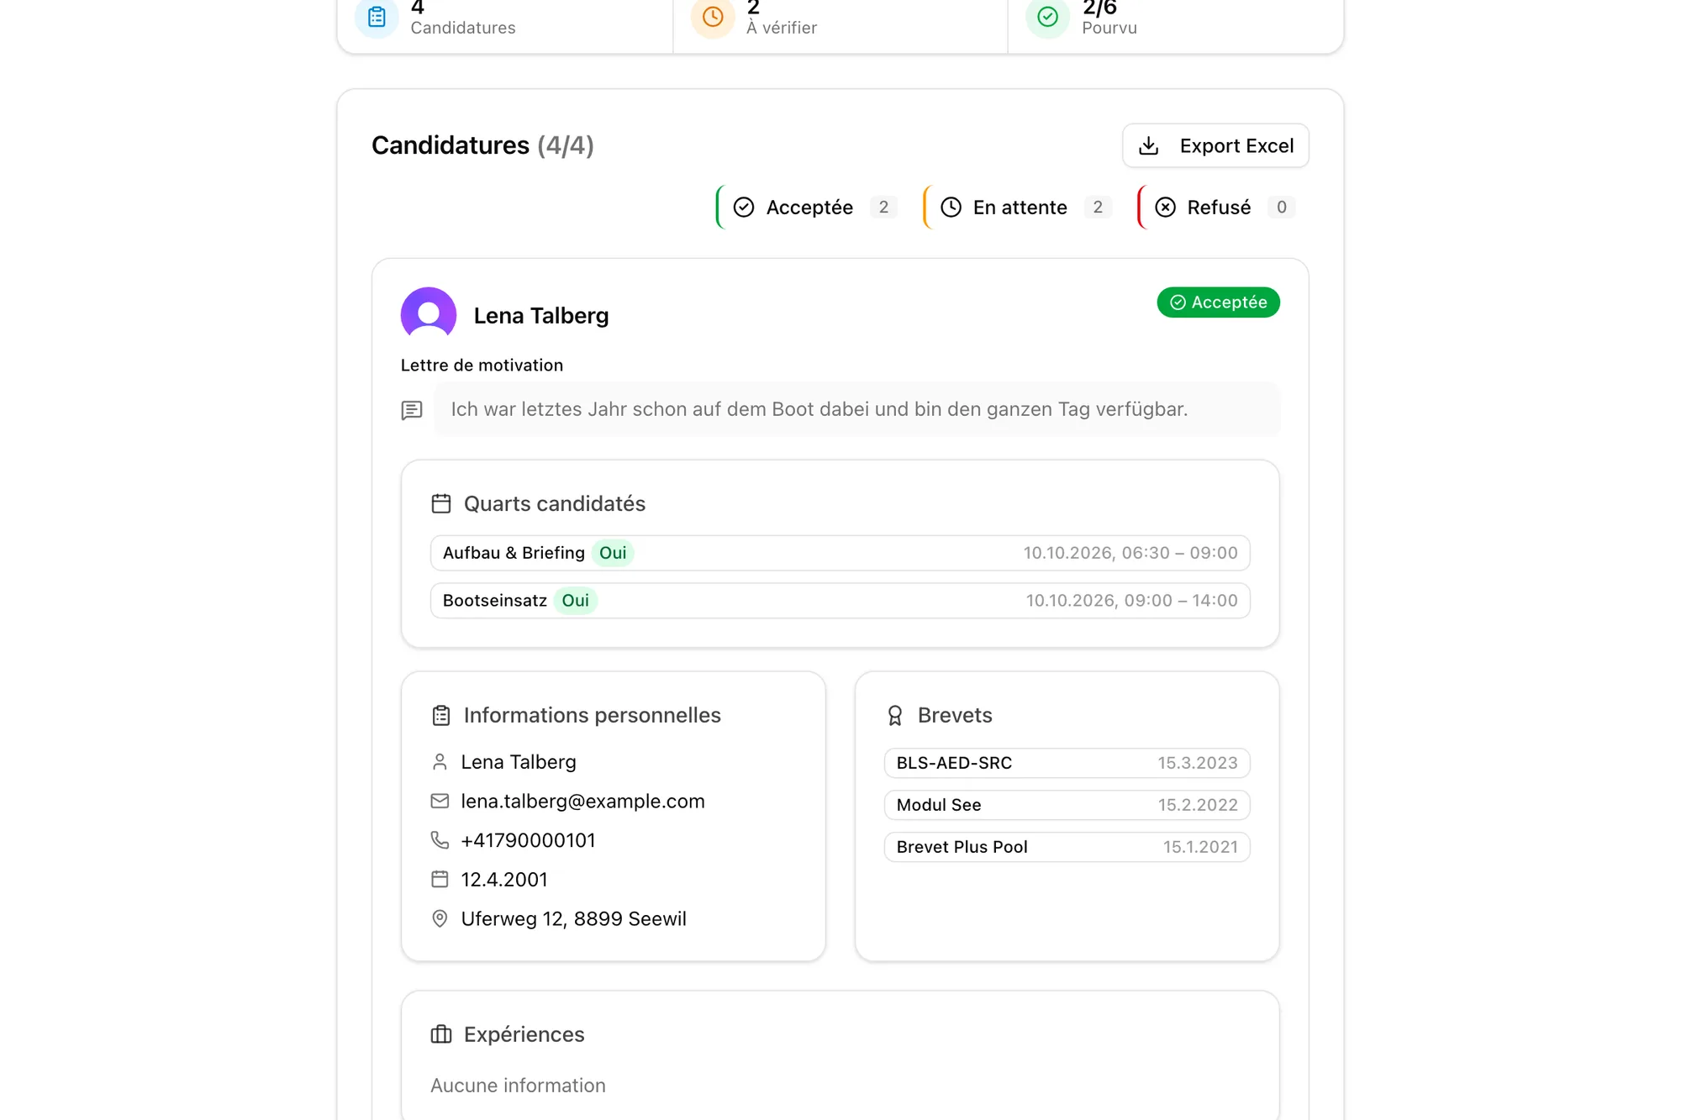Click the clipboard icon beside Informations personnelles
The width and height of the screenshot is (1681, 1120).
[441, 715]
